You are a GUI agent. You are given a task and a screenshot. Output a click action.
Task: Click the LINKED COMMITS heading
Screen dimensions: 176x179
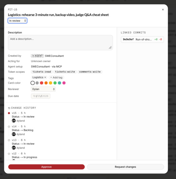(133, 32)
